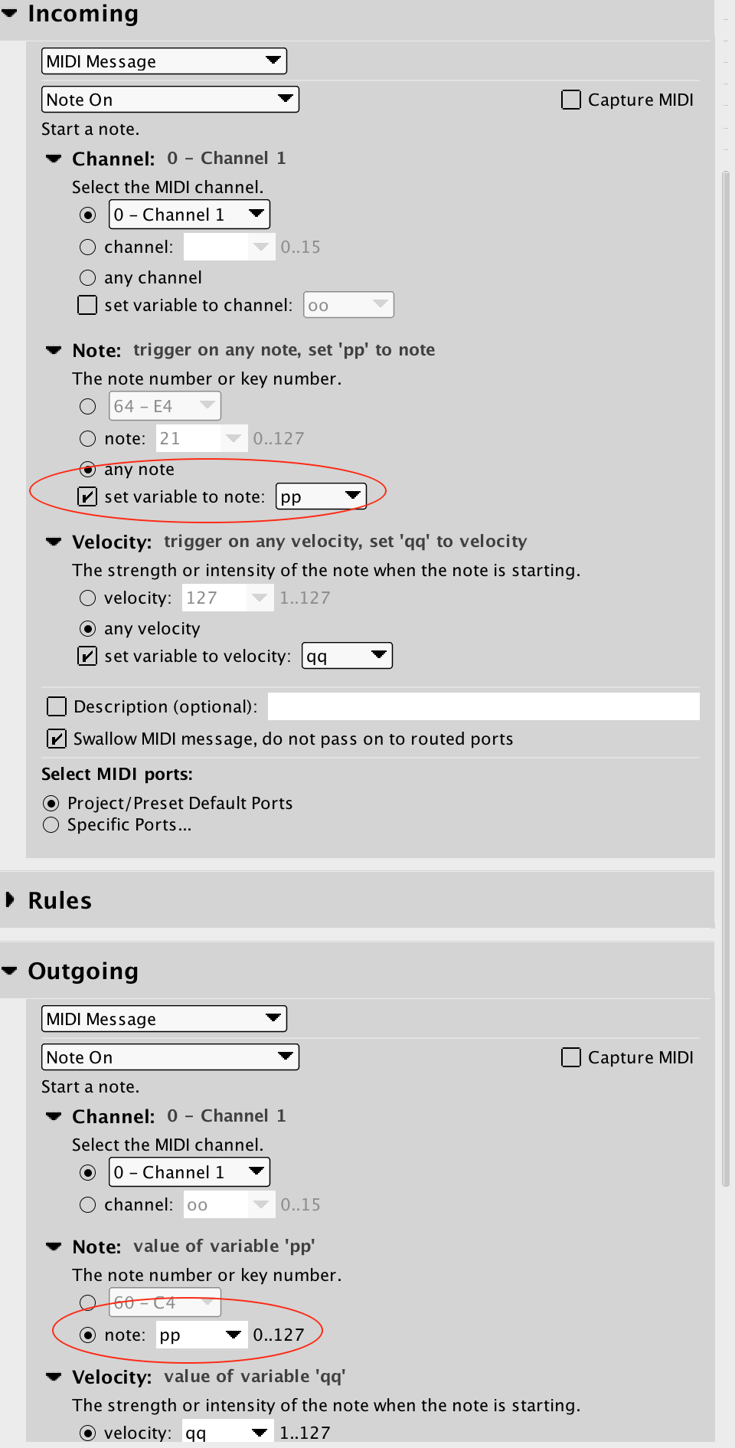The image size is (735, 1448).
Task: Open the incoming Note On dropdown
Action: [x=170, y=100]
